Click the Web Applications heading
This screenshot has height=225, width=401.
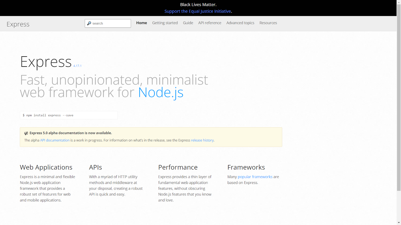[46, 167]
